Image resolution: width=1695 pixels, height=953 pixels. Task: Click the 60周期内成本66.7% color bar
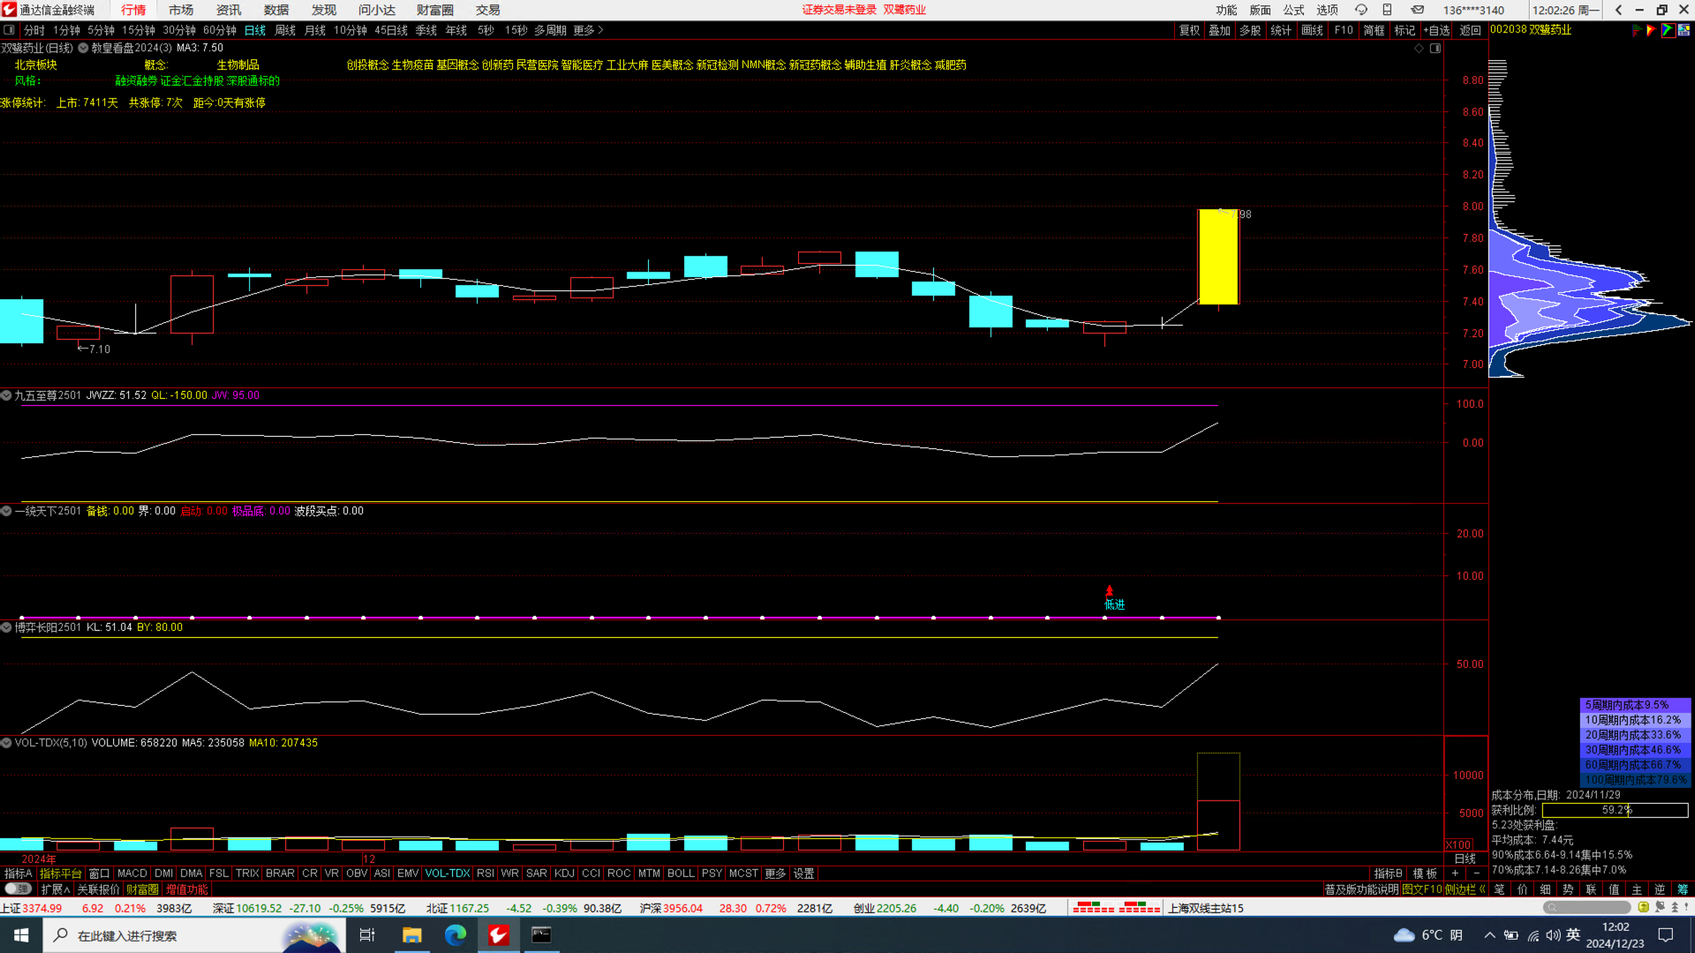coord(1634,765)
